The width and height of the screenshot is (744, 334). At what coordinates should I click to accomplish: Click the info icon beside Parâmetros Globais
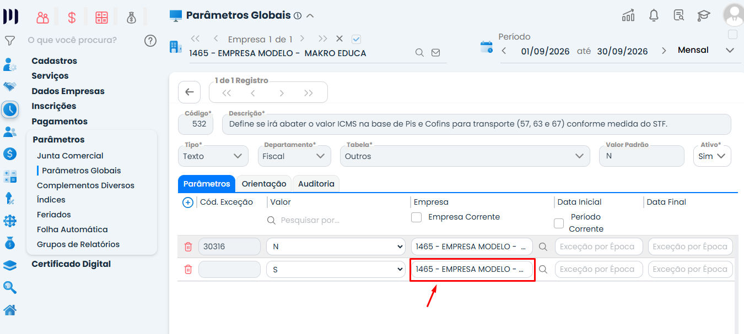coord(298,16)
